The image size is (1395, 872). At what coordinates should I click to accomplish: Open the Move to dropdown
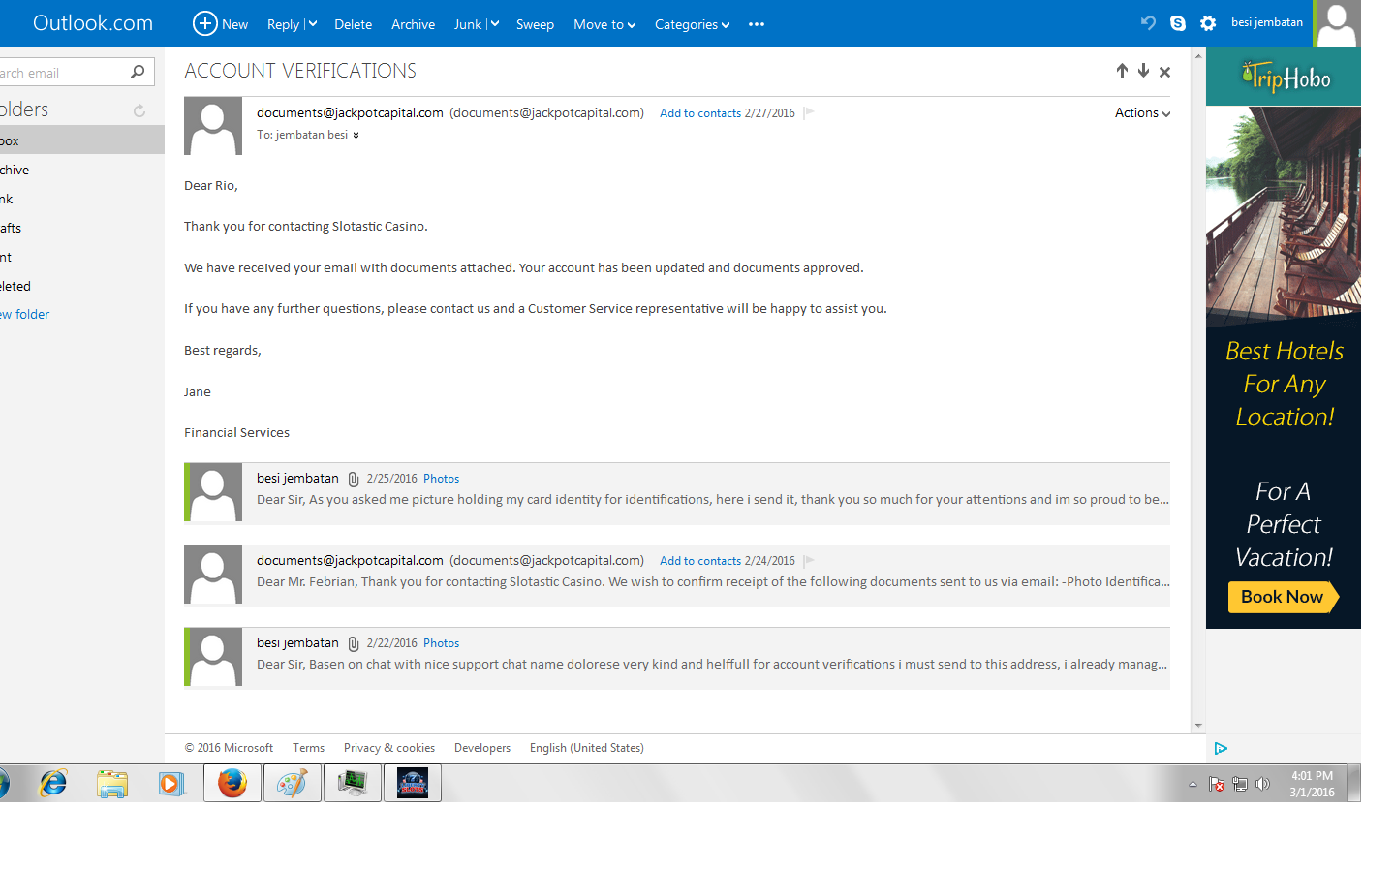click(x=604, y=24)
